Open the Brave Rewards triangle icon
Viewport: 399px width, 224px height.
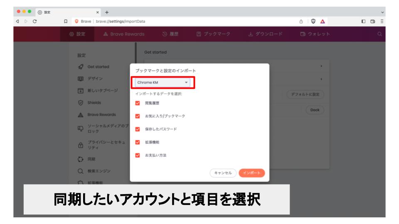[x=323, y=21]
